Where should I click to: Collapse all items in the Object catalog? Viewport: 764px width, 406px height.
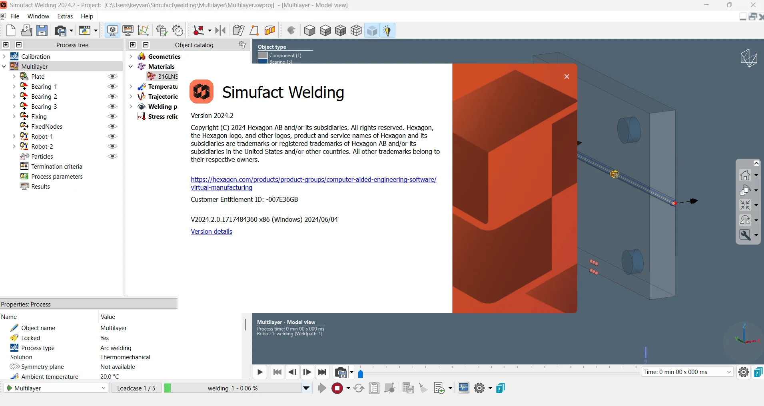pos(146,45)
